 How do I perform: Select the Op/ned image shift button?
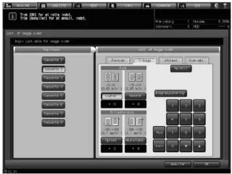tap(112, 140)
